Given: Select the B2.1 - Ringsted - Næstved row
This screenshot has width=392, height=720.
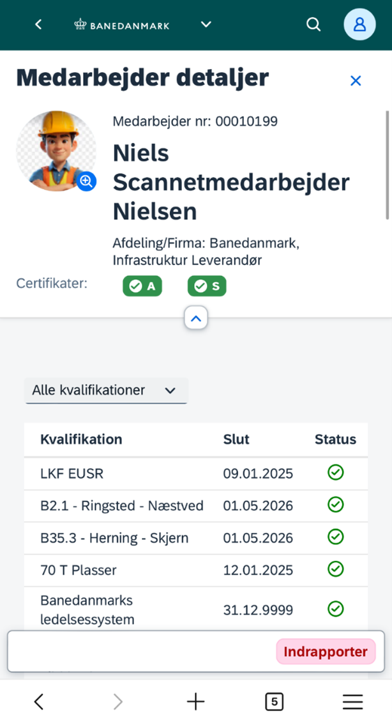Looking at the screenshot, I should tap(121, 506).
